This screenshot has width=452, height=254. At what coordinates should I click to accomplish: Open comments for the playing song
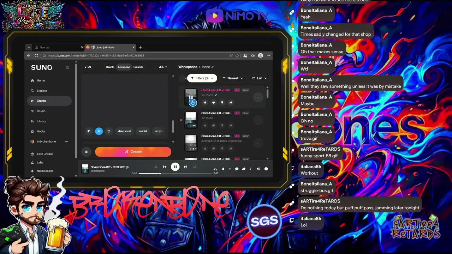click(x=237, y=169)
